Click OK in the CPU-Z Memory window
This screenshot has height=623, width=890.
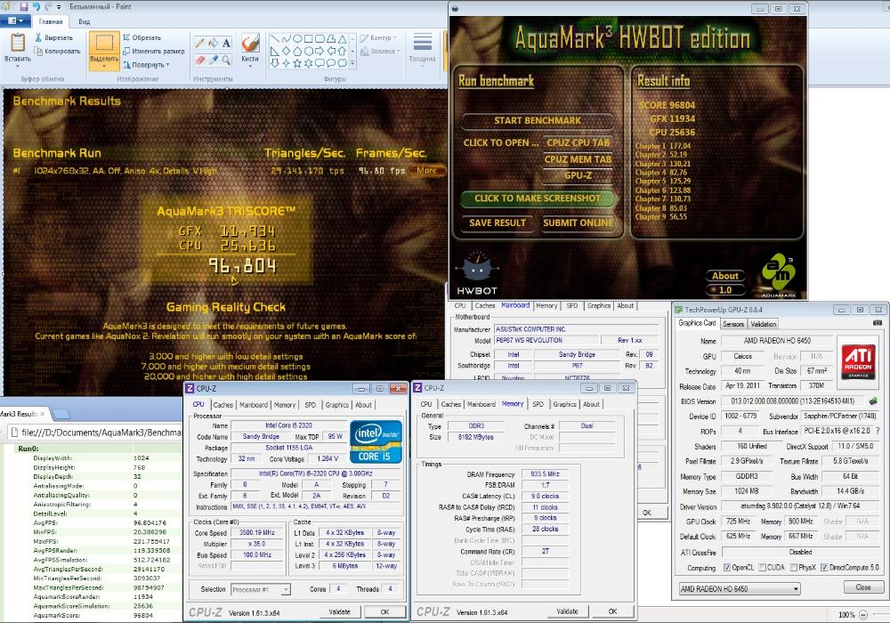pos(612,611)
